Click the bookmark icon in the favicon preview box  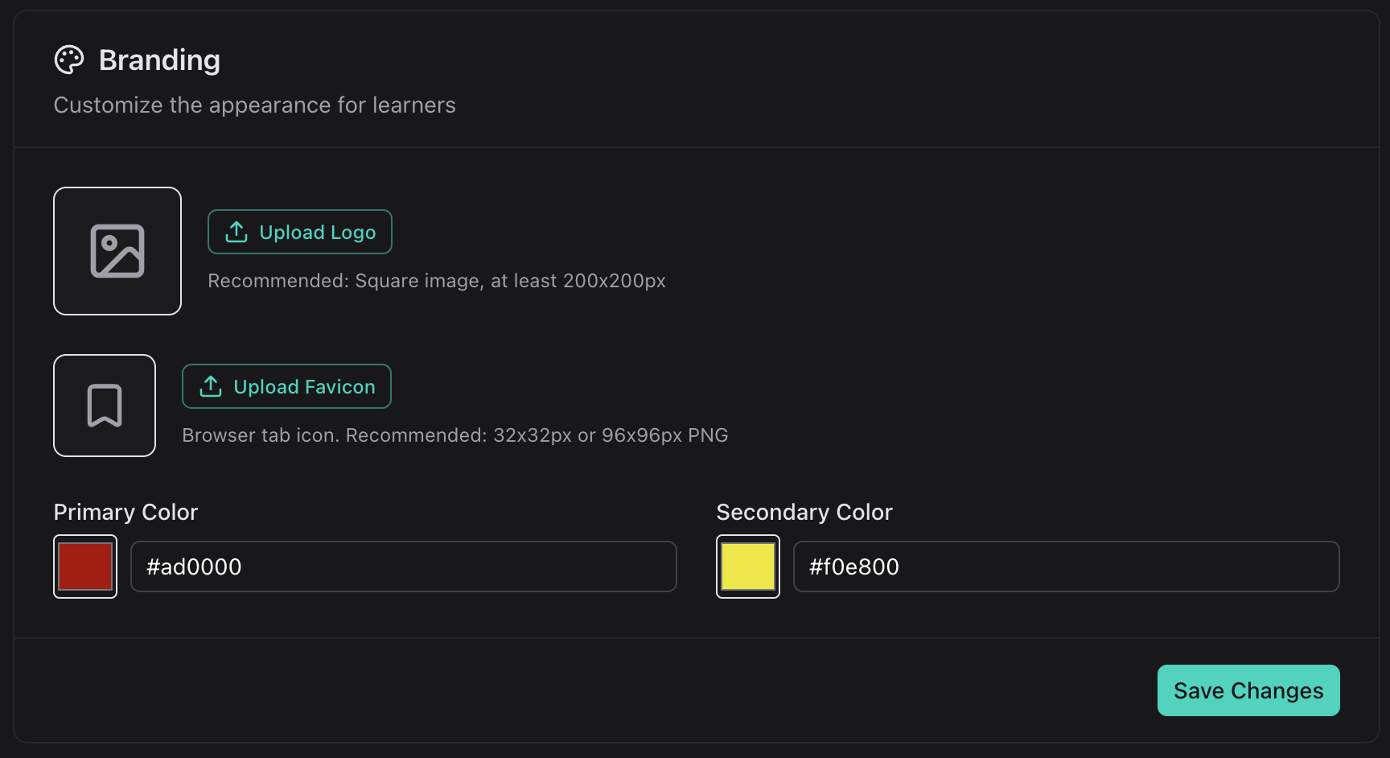[x=105, y=406]
